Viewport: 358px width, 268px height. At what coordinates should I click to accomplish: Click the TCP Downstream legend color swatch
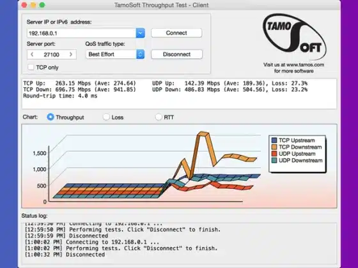pos(274,147)
